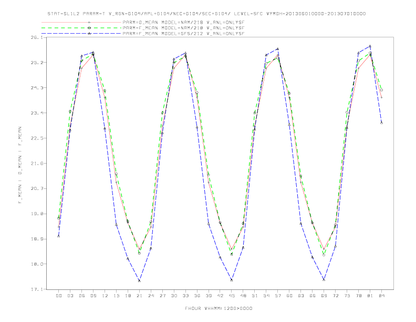Click the x-axis hour label 54

coord(266,296)
